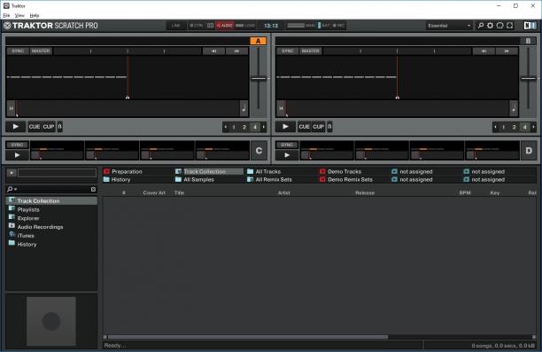542x352 pixels.
Task: Toggle MASTER on deck A
Action: (x=41, y=51)
